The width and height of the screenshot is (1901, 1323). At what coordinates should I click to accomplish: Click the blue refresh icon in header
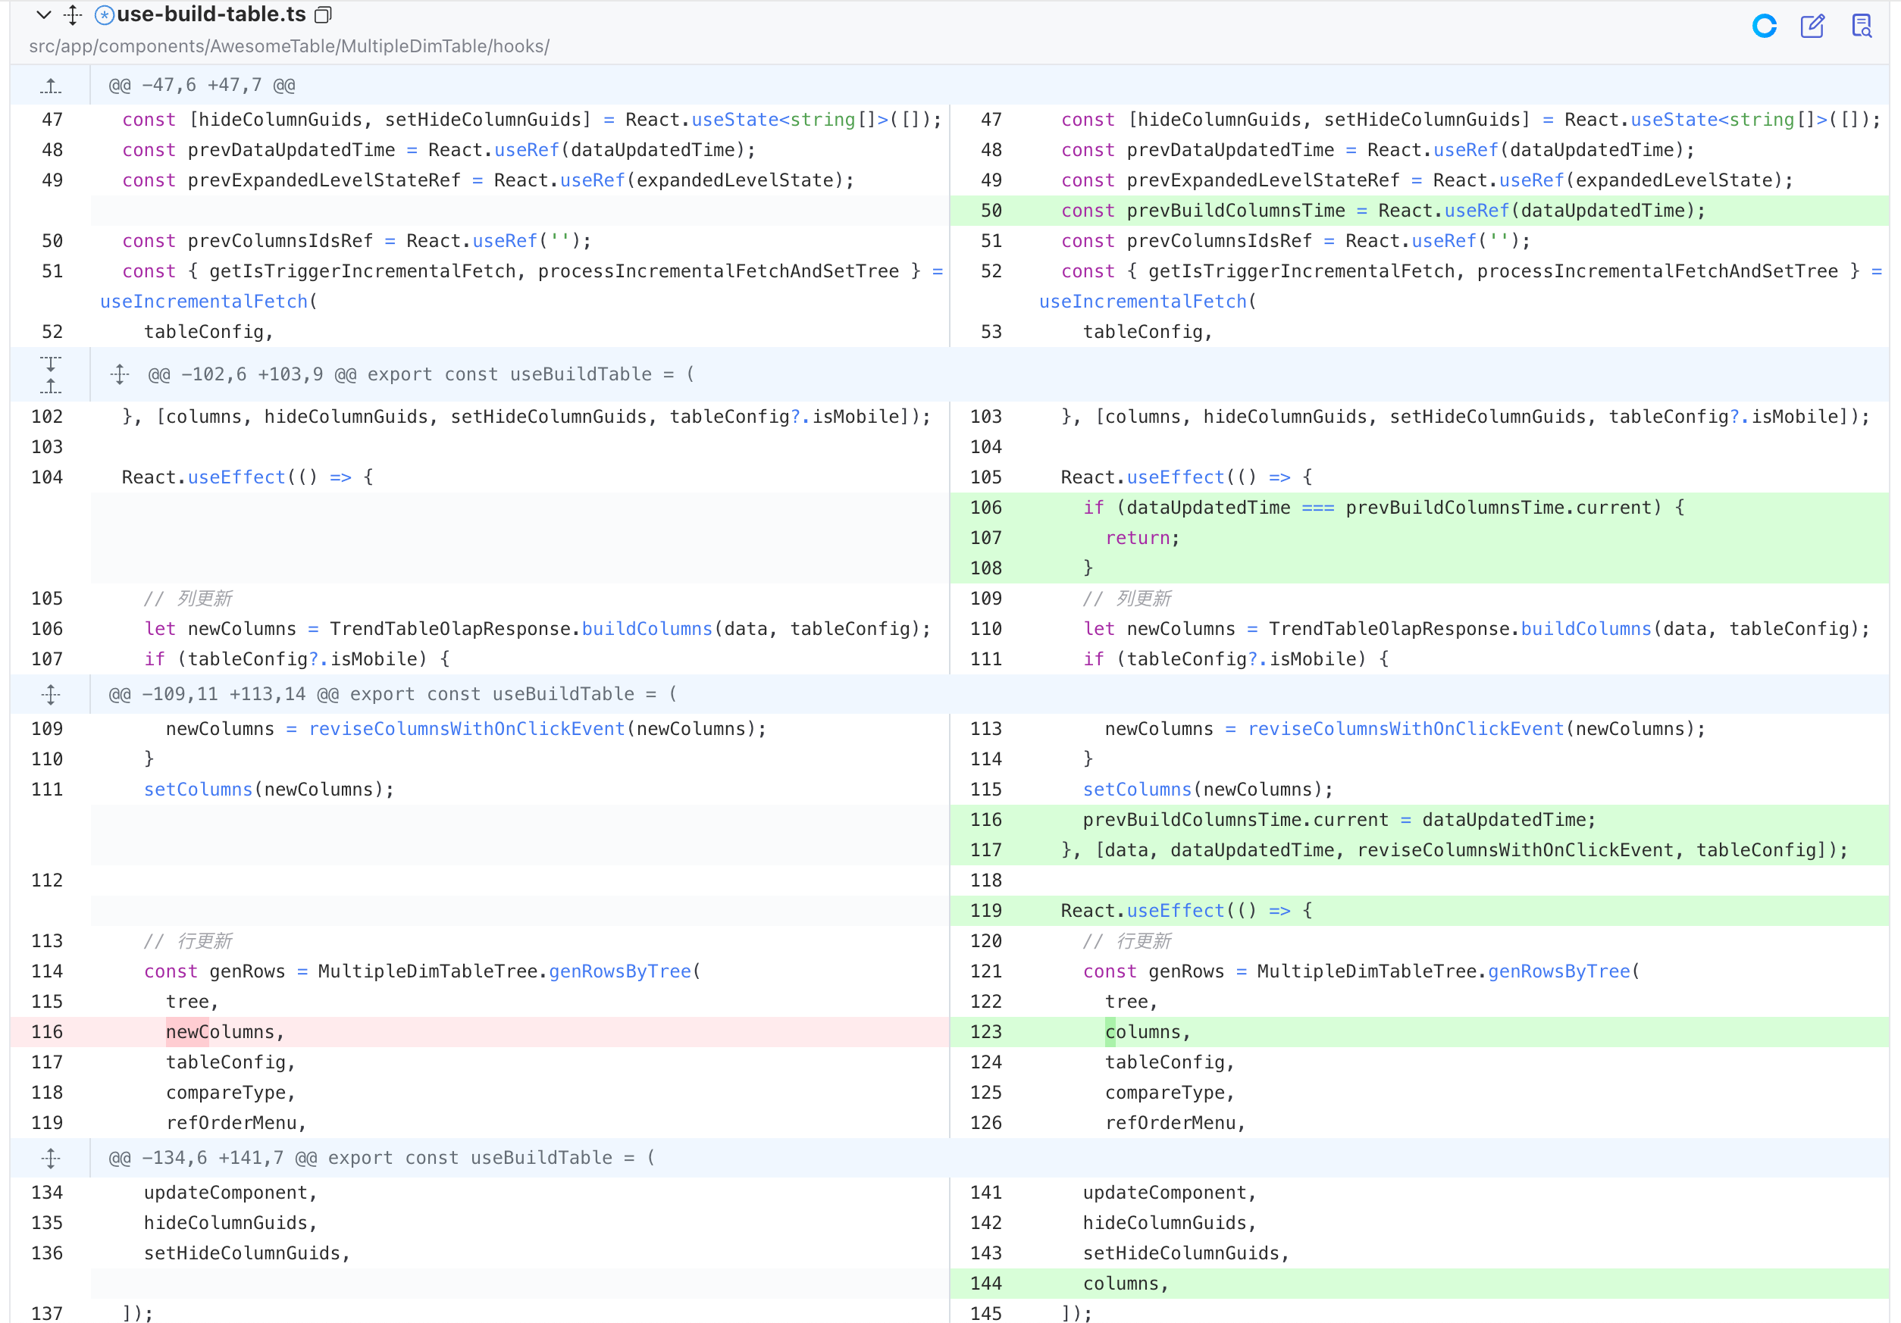(1765, 27)
